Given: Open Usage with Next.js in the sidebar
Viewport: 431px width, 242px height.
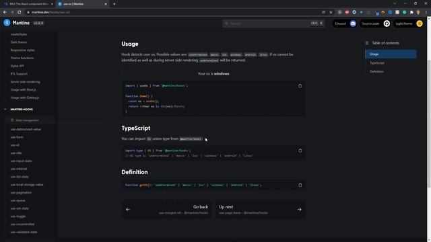Looking at the screenshot, I should tap(23, 89).
